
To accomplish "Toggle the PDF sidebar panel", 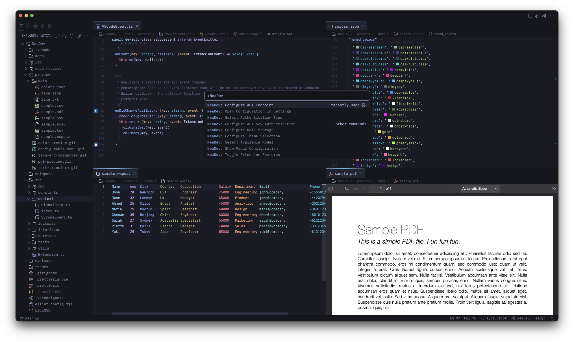I will point(330,189).
